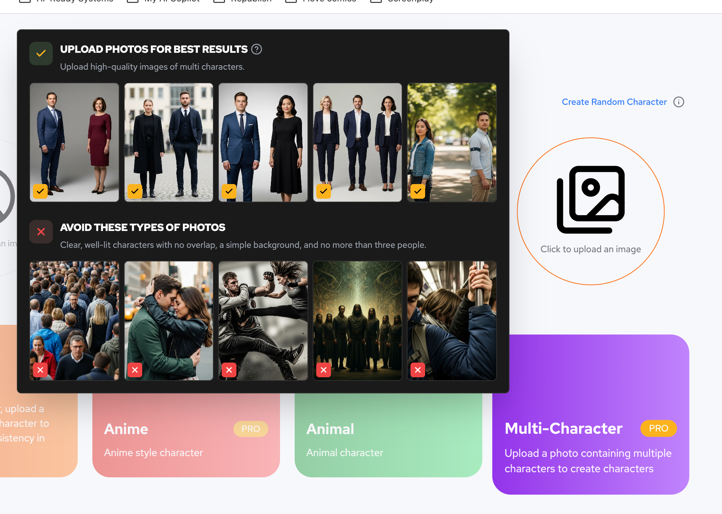Screen dimensions: 722x514
Task: Click the yellow check on the outdoor park photo
Action: (x=418, y=191)
